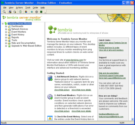Open View list of all event monitors

[x=111, y=50]
